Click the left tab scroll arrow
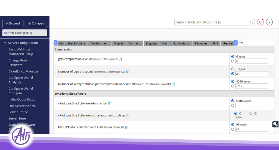Screen dimensions: 279x150 coord(55,43)
